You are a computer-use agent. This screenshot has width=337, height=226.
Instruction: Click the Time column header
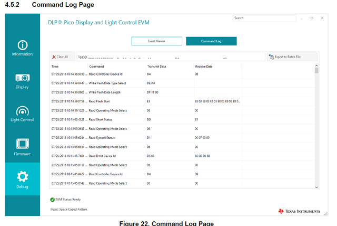pos(55,67)
